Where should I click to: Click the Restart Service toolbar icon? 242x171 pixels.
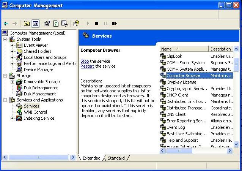click(114, 24)
